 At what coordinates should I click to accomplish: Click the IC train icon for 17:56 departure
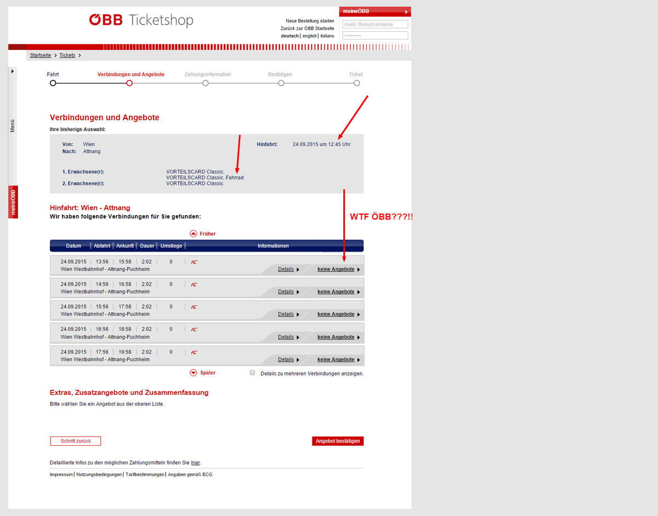click(194, 352)
